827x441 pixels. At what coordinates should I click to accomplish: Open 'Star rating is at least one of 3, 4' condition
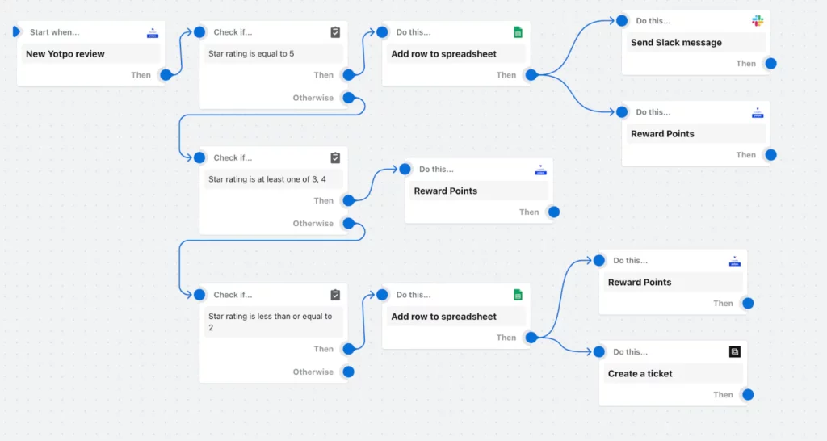coord(267,179)
